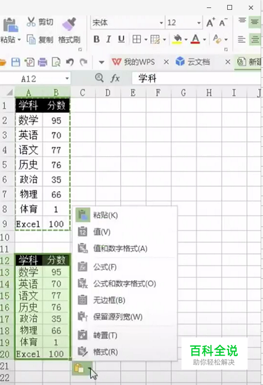Click cell with score 100 in row 9
263x385 pixels.
[x=56, y=224]
